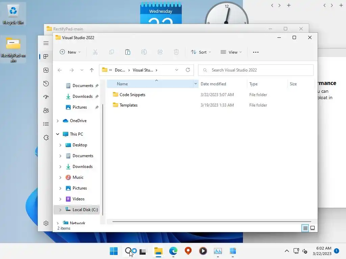Image resolution: width=346 pixels, height=259 pixels.
Task: Open the puzzle extension icon in sidebar
Action: click(46, 138)
